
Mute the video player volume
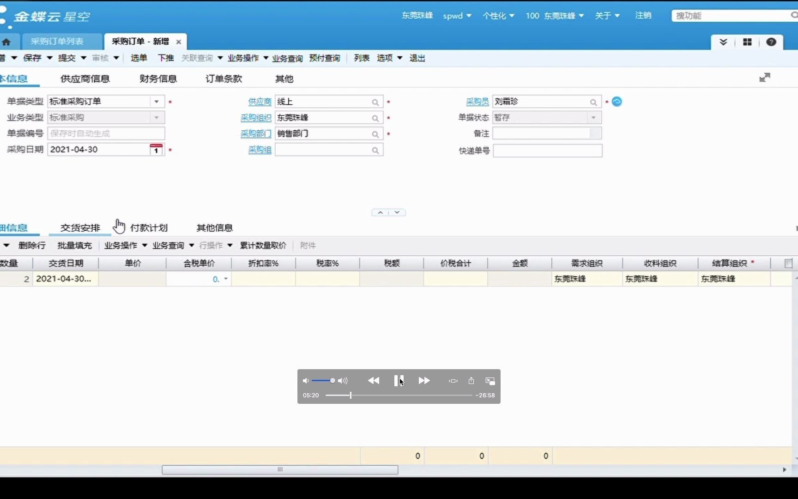305,381
